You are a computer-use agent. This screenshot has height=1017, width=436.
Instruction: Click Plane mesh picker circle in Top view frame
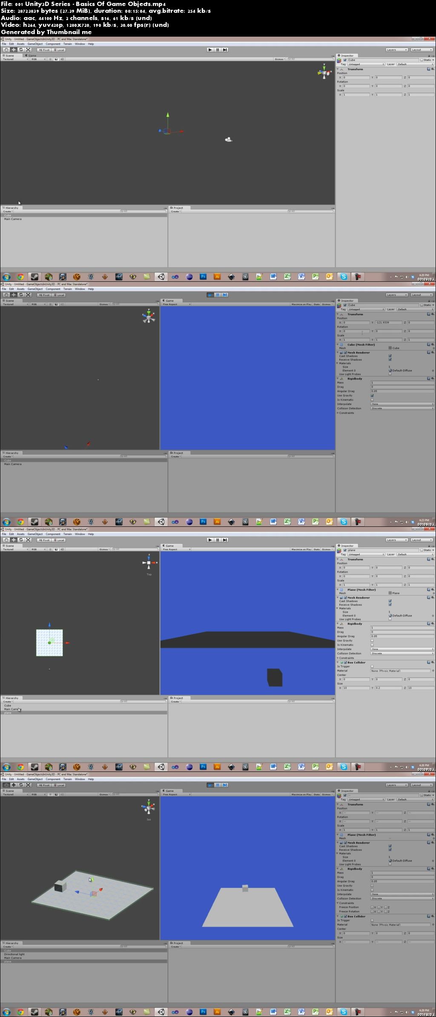tap(433, 593)
